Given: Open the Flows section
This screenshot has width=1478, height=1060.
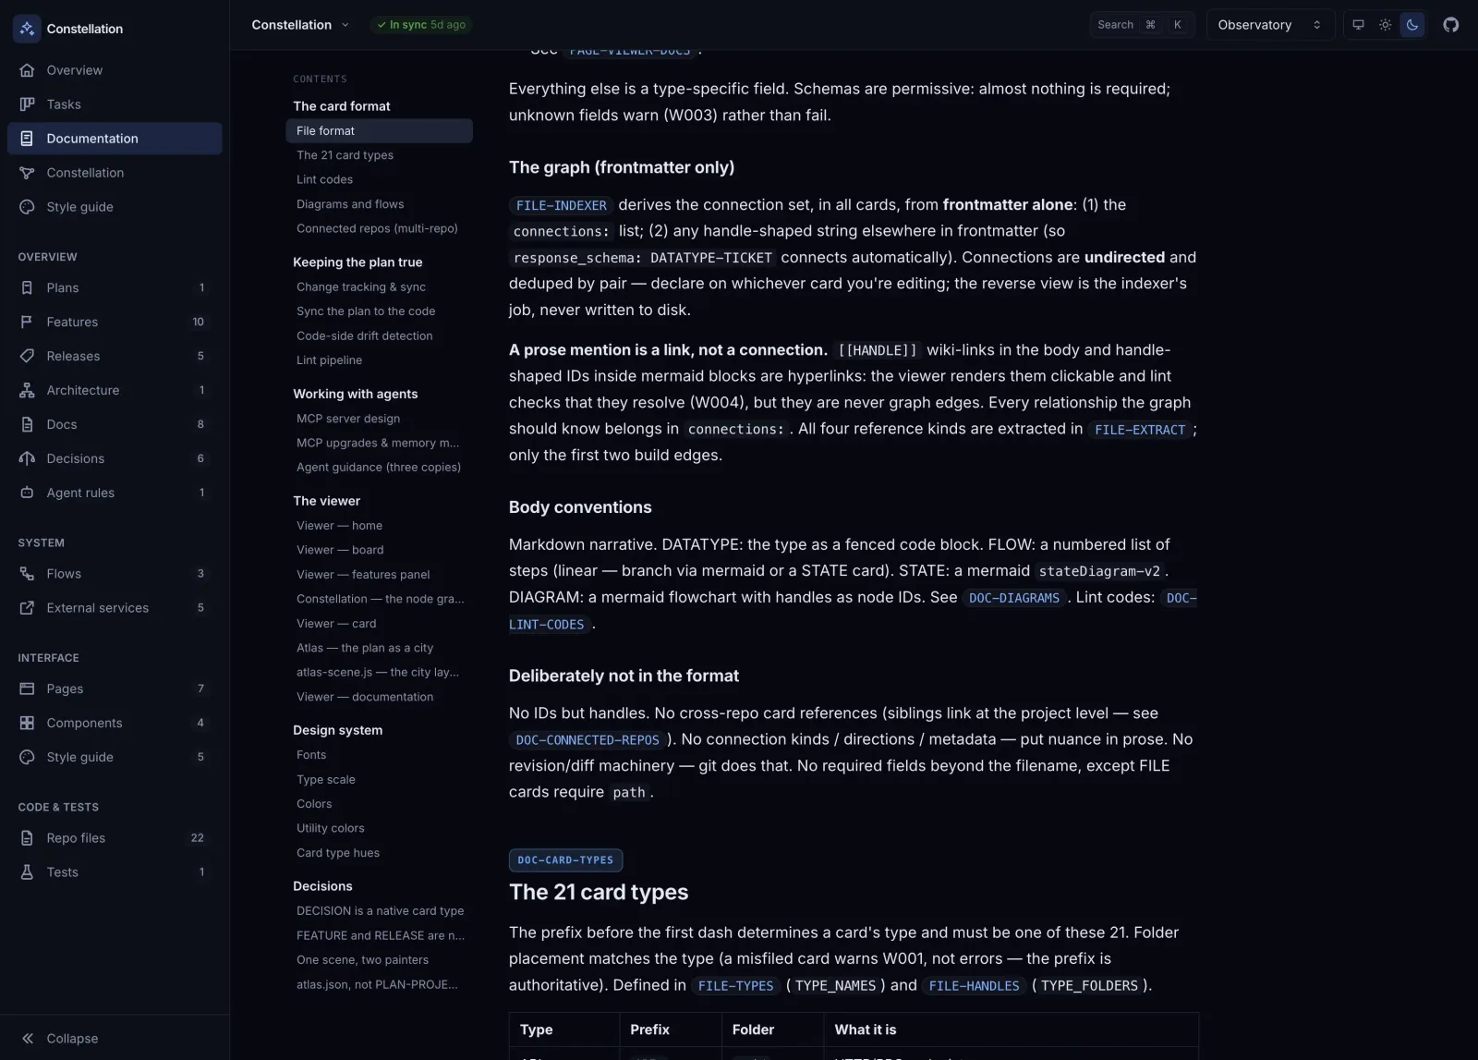Looking at the screenshot, I should point(115,574).
